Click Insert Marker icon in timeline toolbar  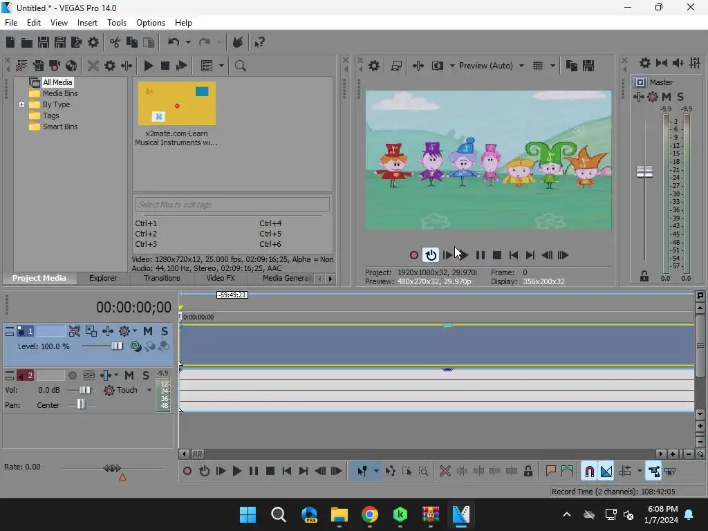pyautogui.click(x=550, y=472)
